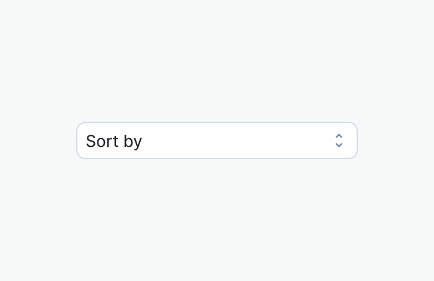Click the sort selector's chevron icon
The height and width of the screenshot is (281, 434).
click(338, 140)
